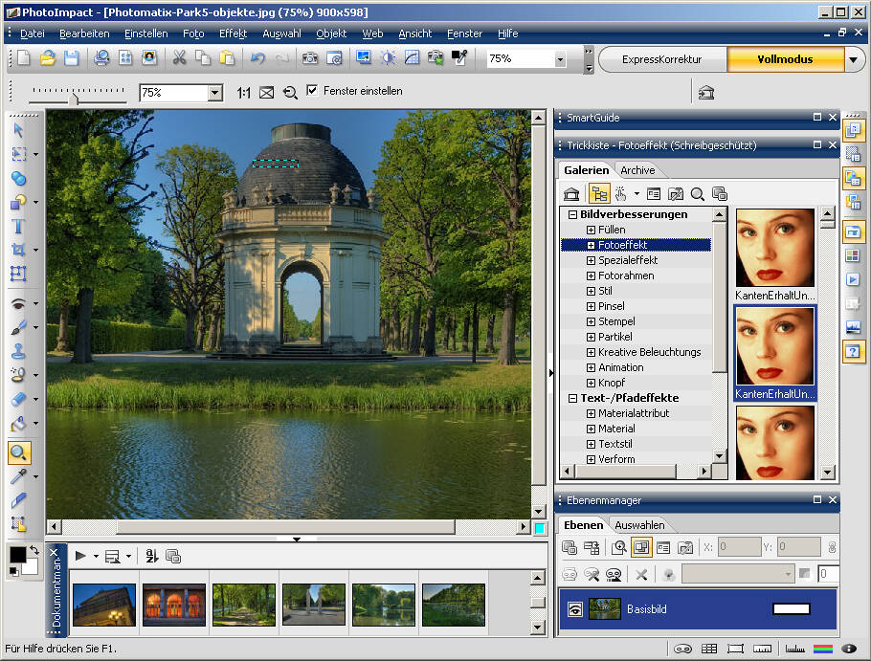Select Partikel in gallery tree
871x661 pixels.
click(x=614, y=337)
